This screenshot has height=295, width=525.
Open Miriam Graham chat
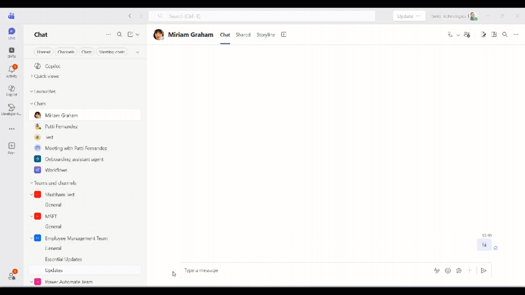pyautogui.click(x=85, y=115)
